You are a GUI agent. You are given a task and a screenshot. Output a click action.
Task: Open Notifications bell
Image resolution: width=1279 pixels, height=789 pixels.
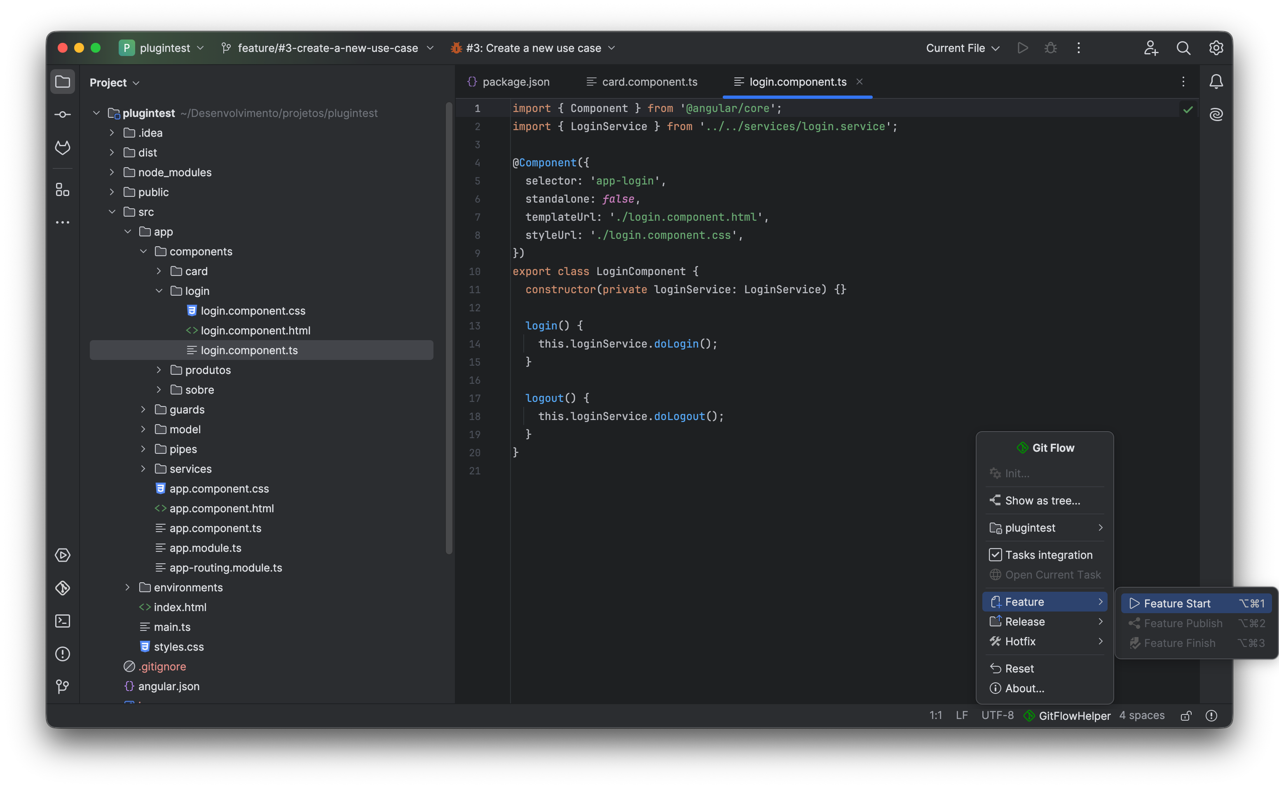click(1216, 82)
